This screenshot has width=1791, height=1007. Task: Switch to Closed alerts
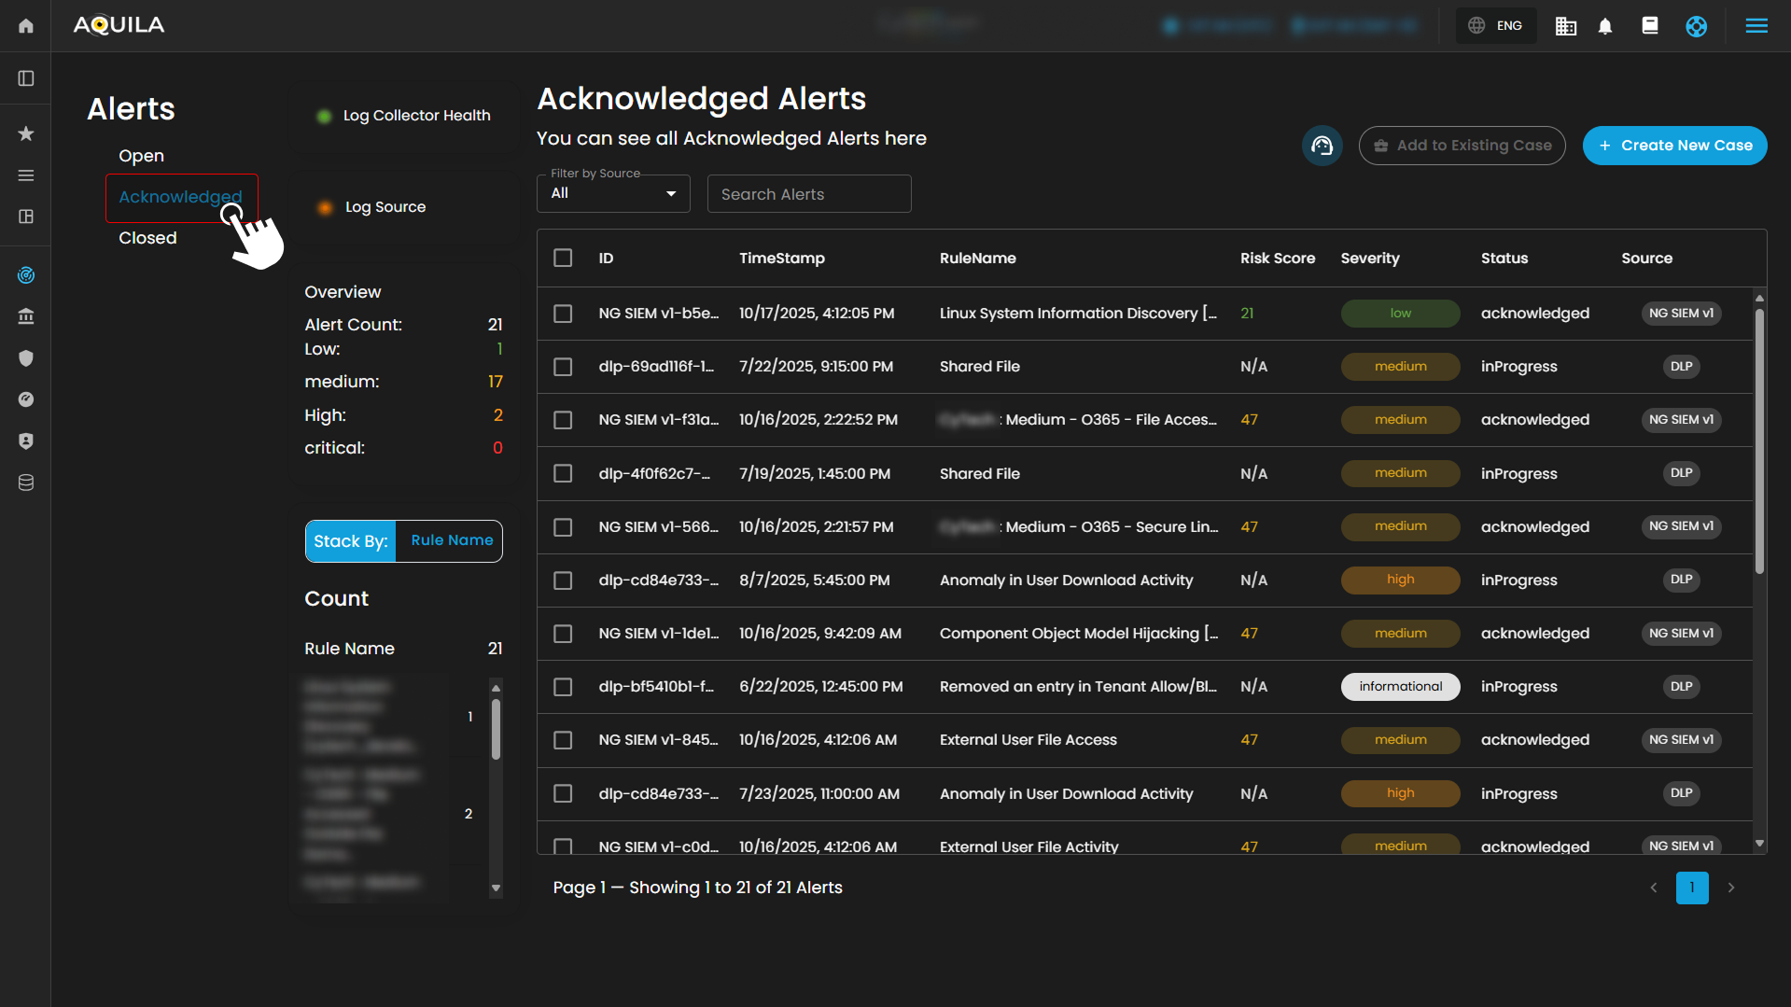click(147, 238)
